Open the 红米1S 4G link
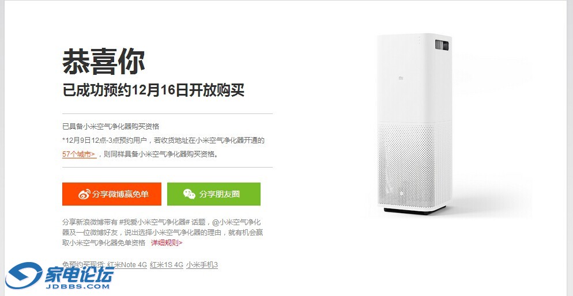Viewport: 573px width, 296px height. pyautogui.click(x=166, y=265)
